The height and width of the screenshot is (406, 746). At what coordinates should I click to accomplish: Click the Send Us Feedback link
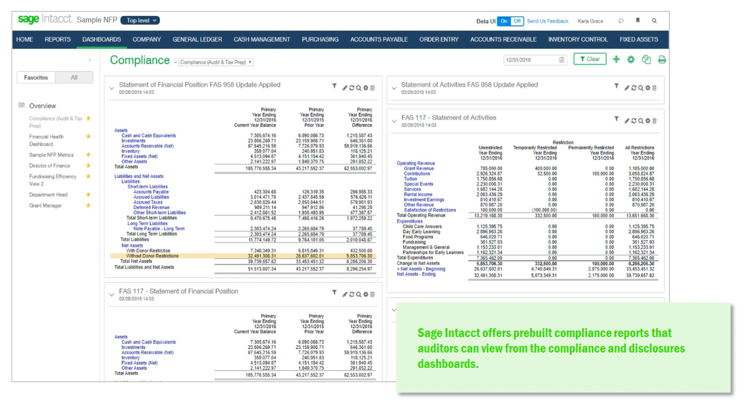[x=548, y=21]
